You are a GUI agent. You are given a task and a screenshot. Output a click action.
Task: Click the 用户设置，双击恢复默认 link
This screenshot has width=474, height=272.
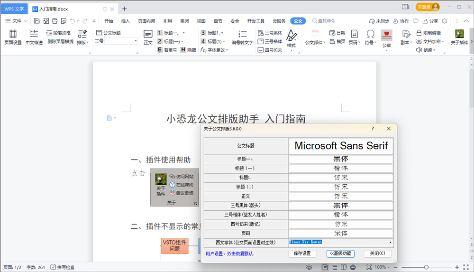230,254
